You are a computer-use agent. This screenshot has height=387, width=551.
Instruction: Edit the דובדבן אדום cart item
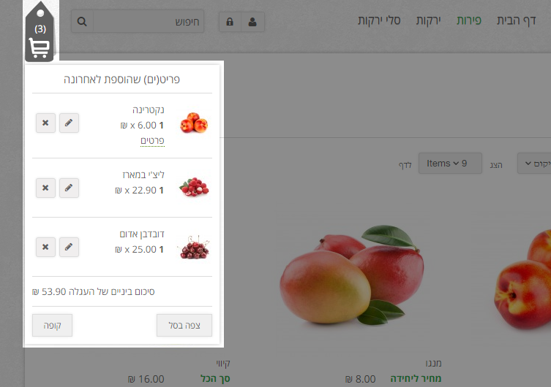69,247
